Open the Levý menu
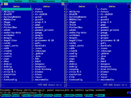 (5, 1)
